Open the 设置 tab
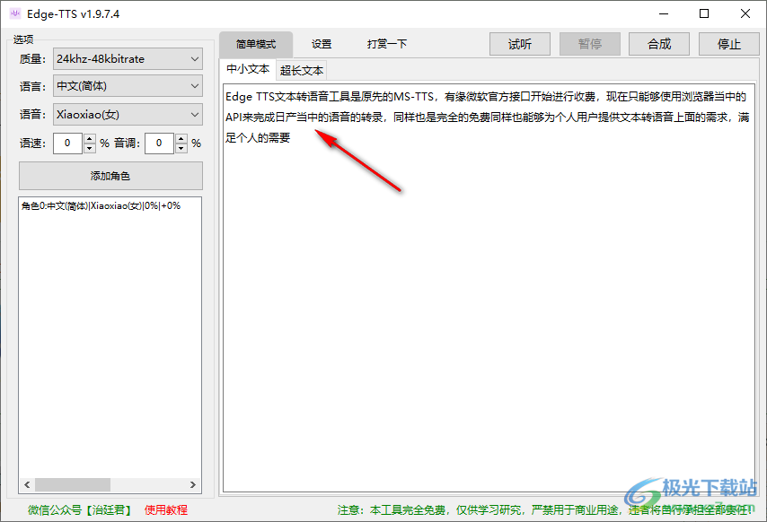767x522 pixels. tap(322, 45)
